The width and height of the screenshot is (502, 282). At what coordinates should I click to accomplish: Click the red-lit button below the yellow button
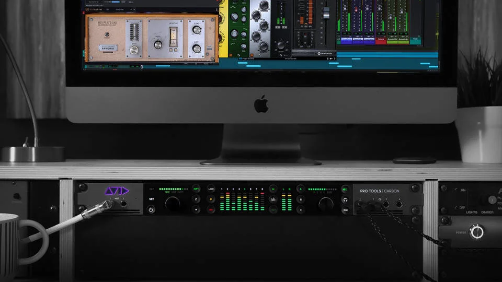pyautogui.click(x=211, y=210)
